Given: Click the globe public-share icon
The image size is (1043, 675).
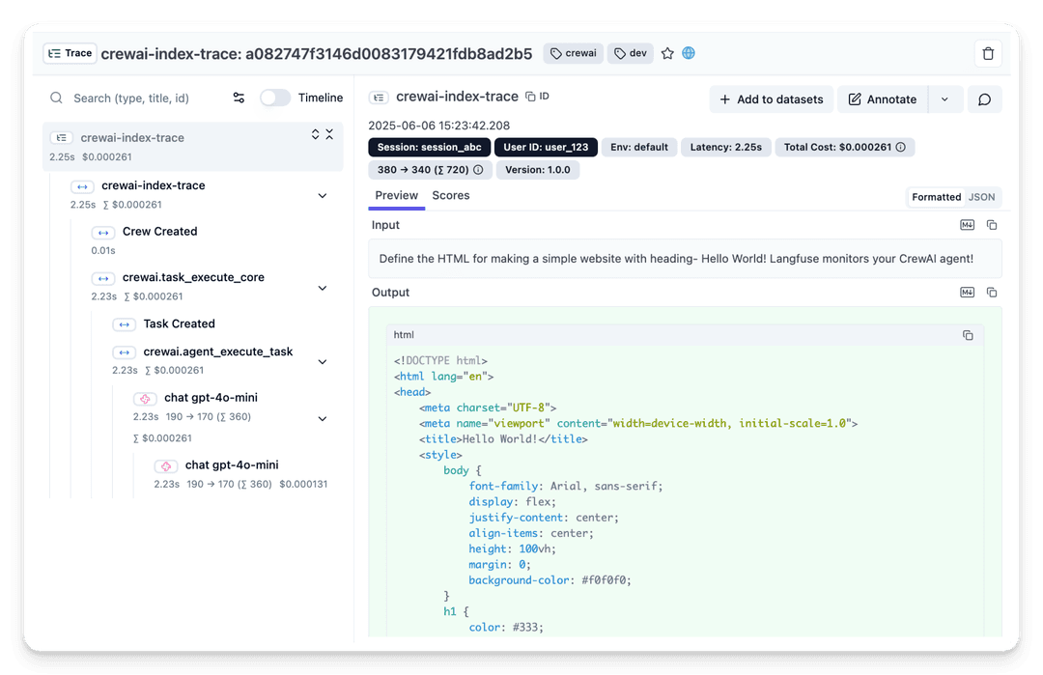Looking at the screenshot, I should pos(689,53).
